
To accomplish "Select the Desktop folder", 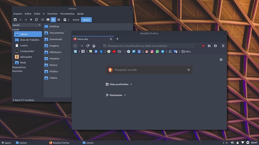I will (52, 26).
